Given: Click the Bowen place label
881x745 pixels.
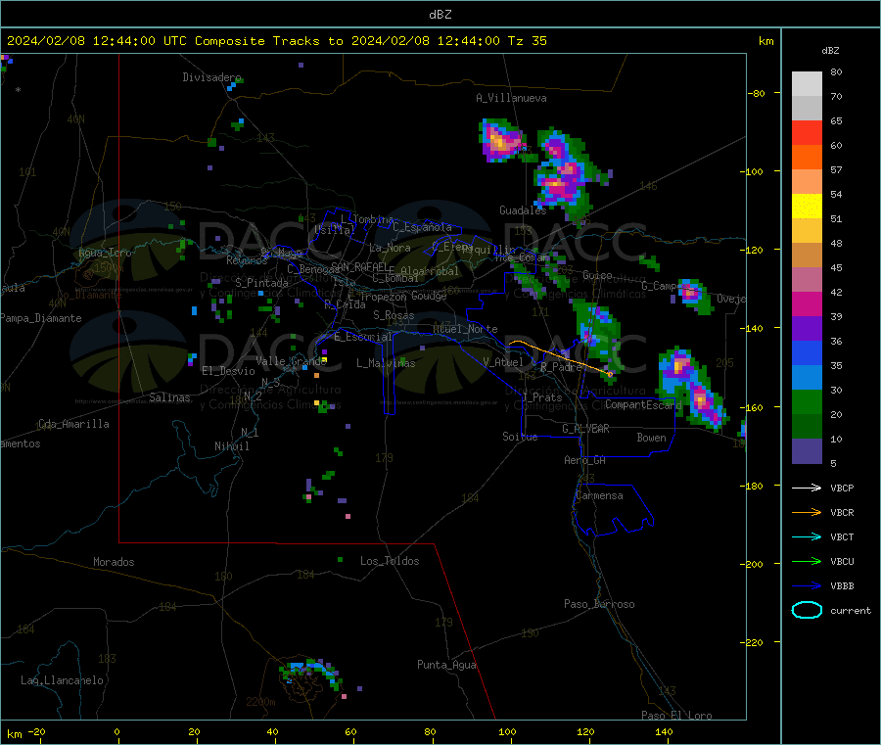Looking at the screenshot, I should [x=651, y=438].
